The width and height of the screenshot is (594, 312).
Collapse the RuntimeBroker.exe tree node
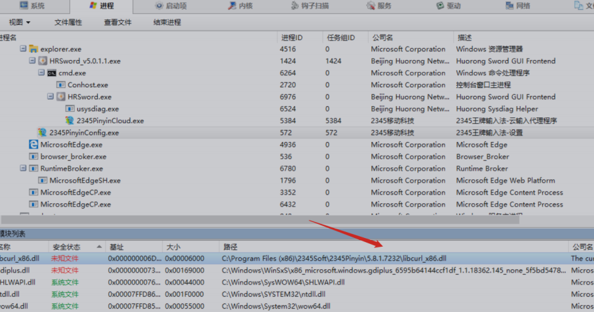tap(23, 168)
